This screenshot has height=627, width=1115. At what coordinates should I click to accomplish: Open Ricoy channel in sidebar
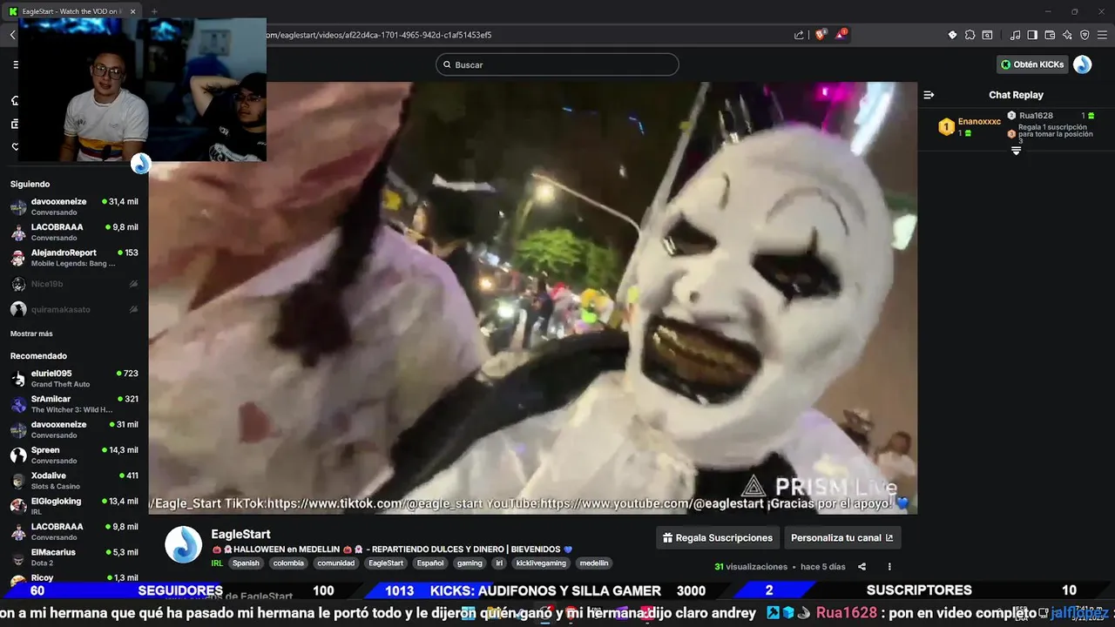pyautogui.click(x=74, y=578)
